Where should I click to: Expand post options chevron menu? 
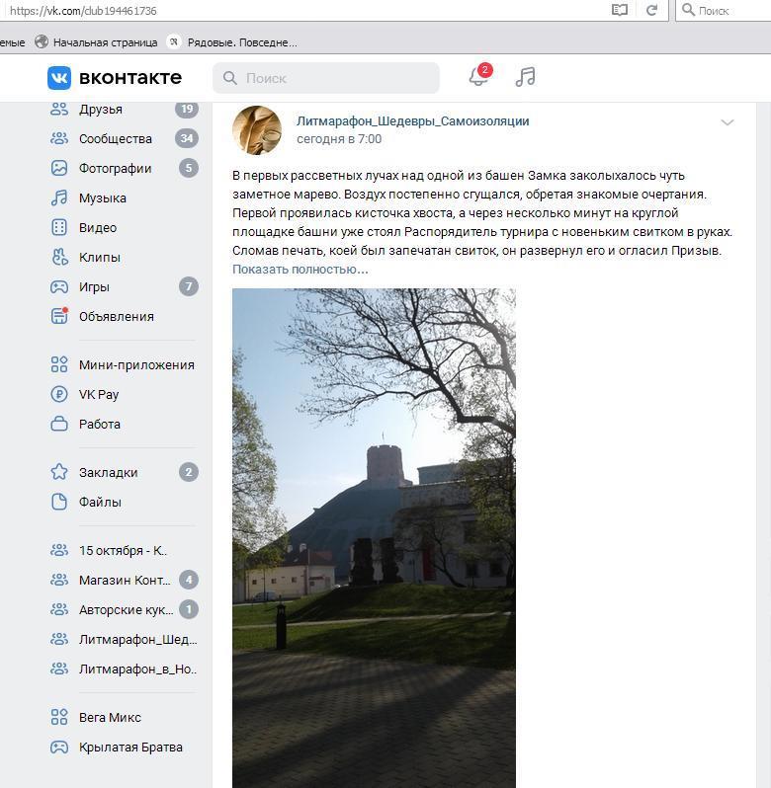pyautogui.click(x=728, y=122)
